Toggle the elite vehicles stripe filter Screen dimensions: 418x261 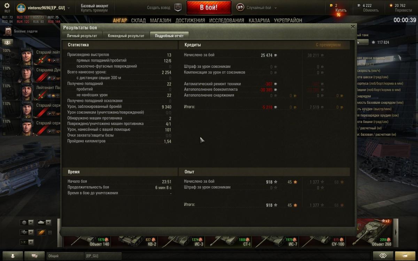click(41, 232)
